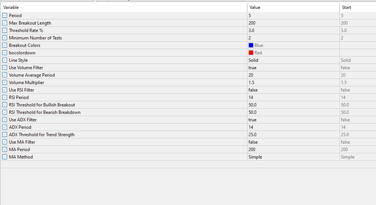Edit Period value 5
Screen dimensions: 376x205
pos(293,16)
